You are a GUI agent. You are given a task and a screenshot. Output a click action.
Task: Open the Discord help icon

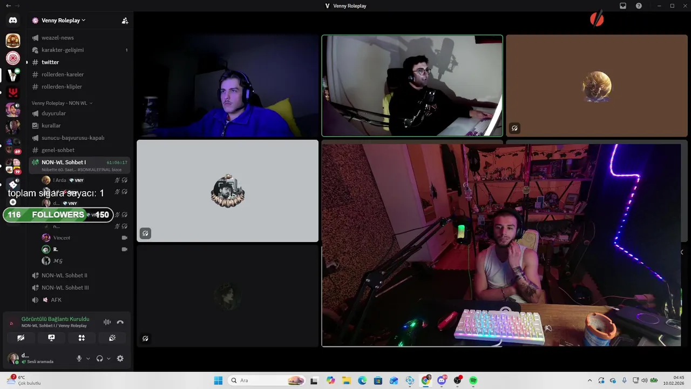click(x=639, y=6)
